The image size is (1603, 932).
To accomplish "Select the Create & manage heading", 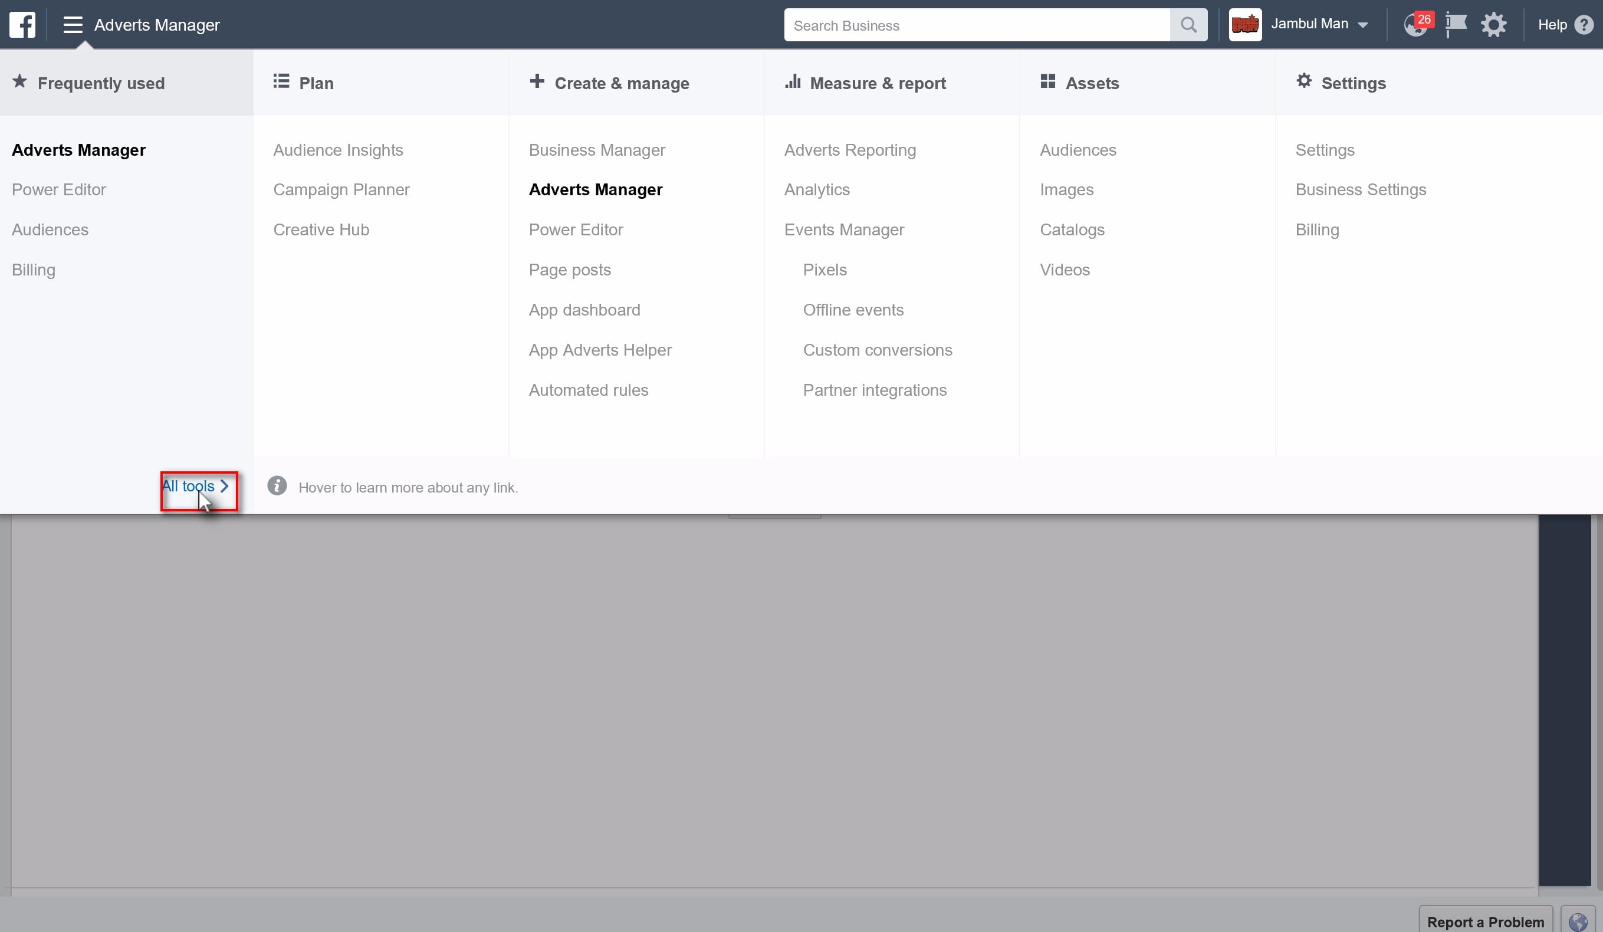I will click(622, 83).
